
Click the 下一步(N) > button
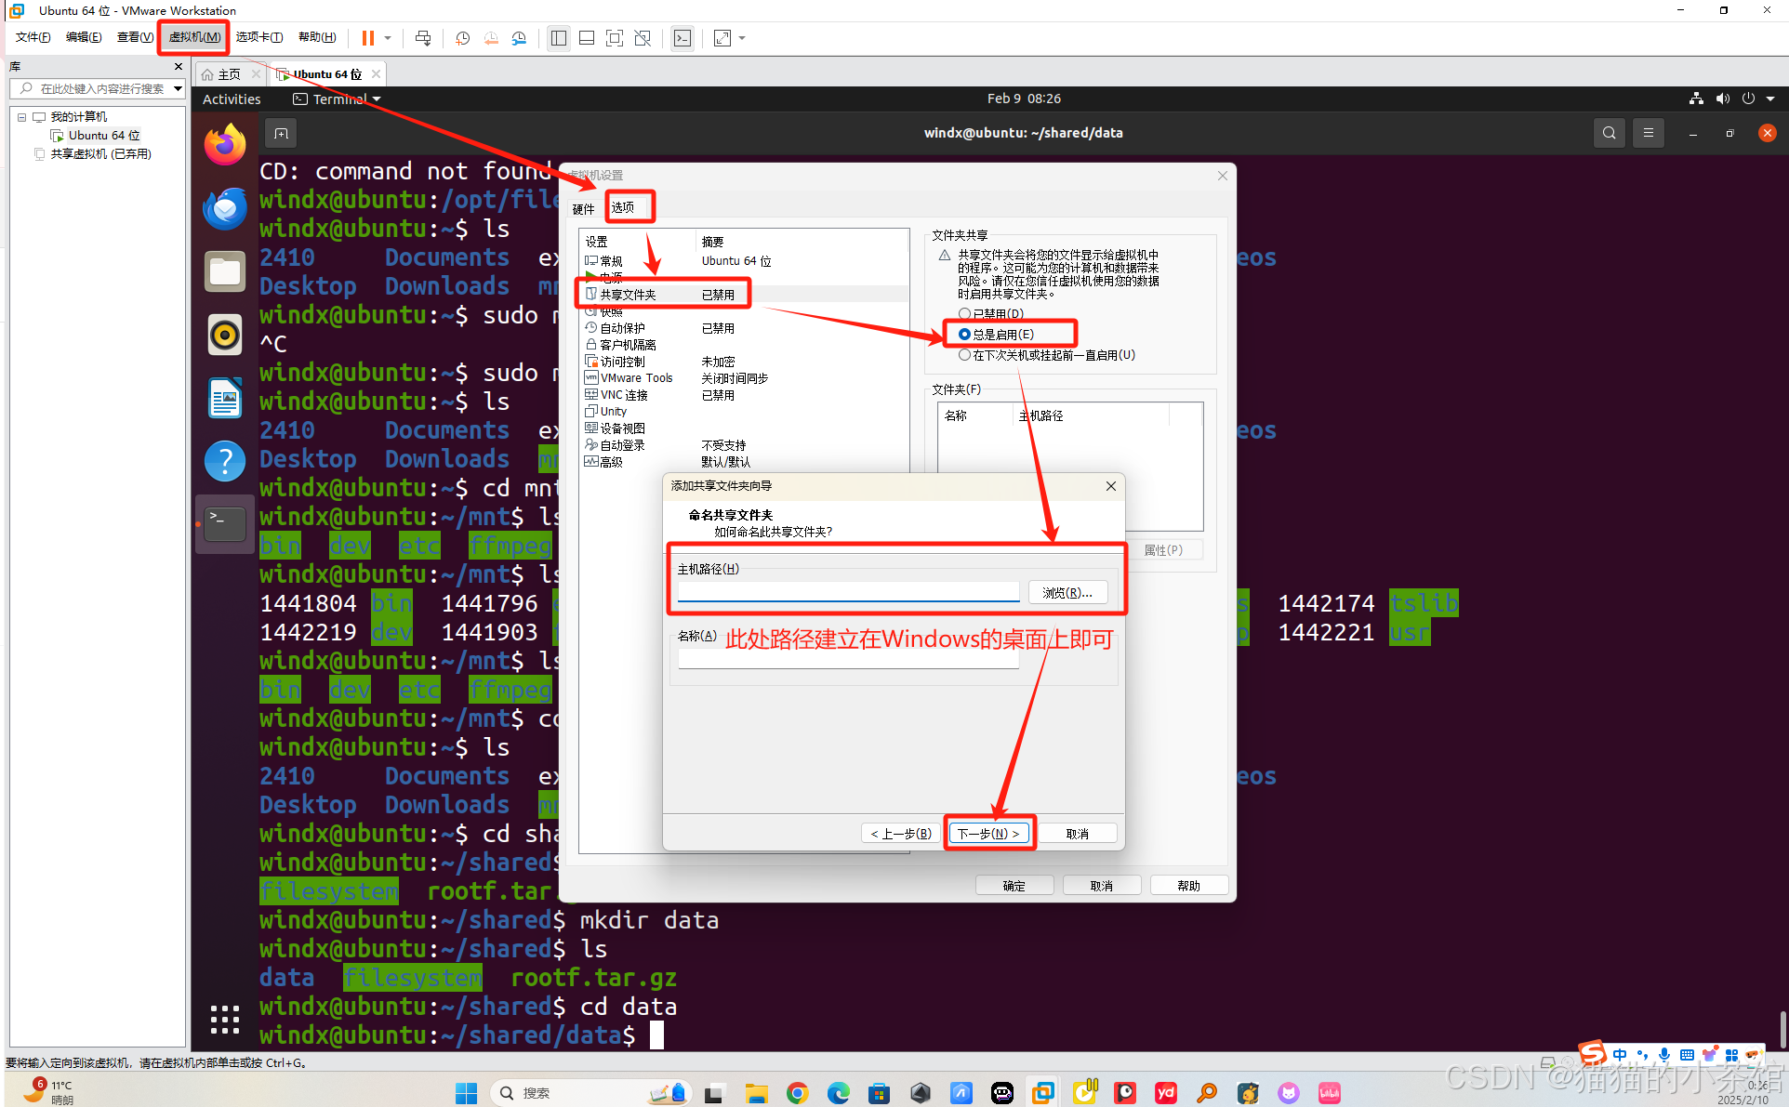pyautogui.click(x=988, y=834)
